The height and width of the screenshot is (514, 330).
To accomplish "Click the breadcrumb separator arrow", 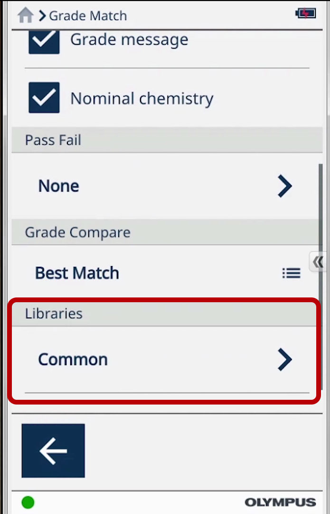I will [x=42, y=16].
